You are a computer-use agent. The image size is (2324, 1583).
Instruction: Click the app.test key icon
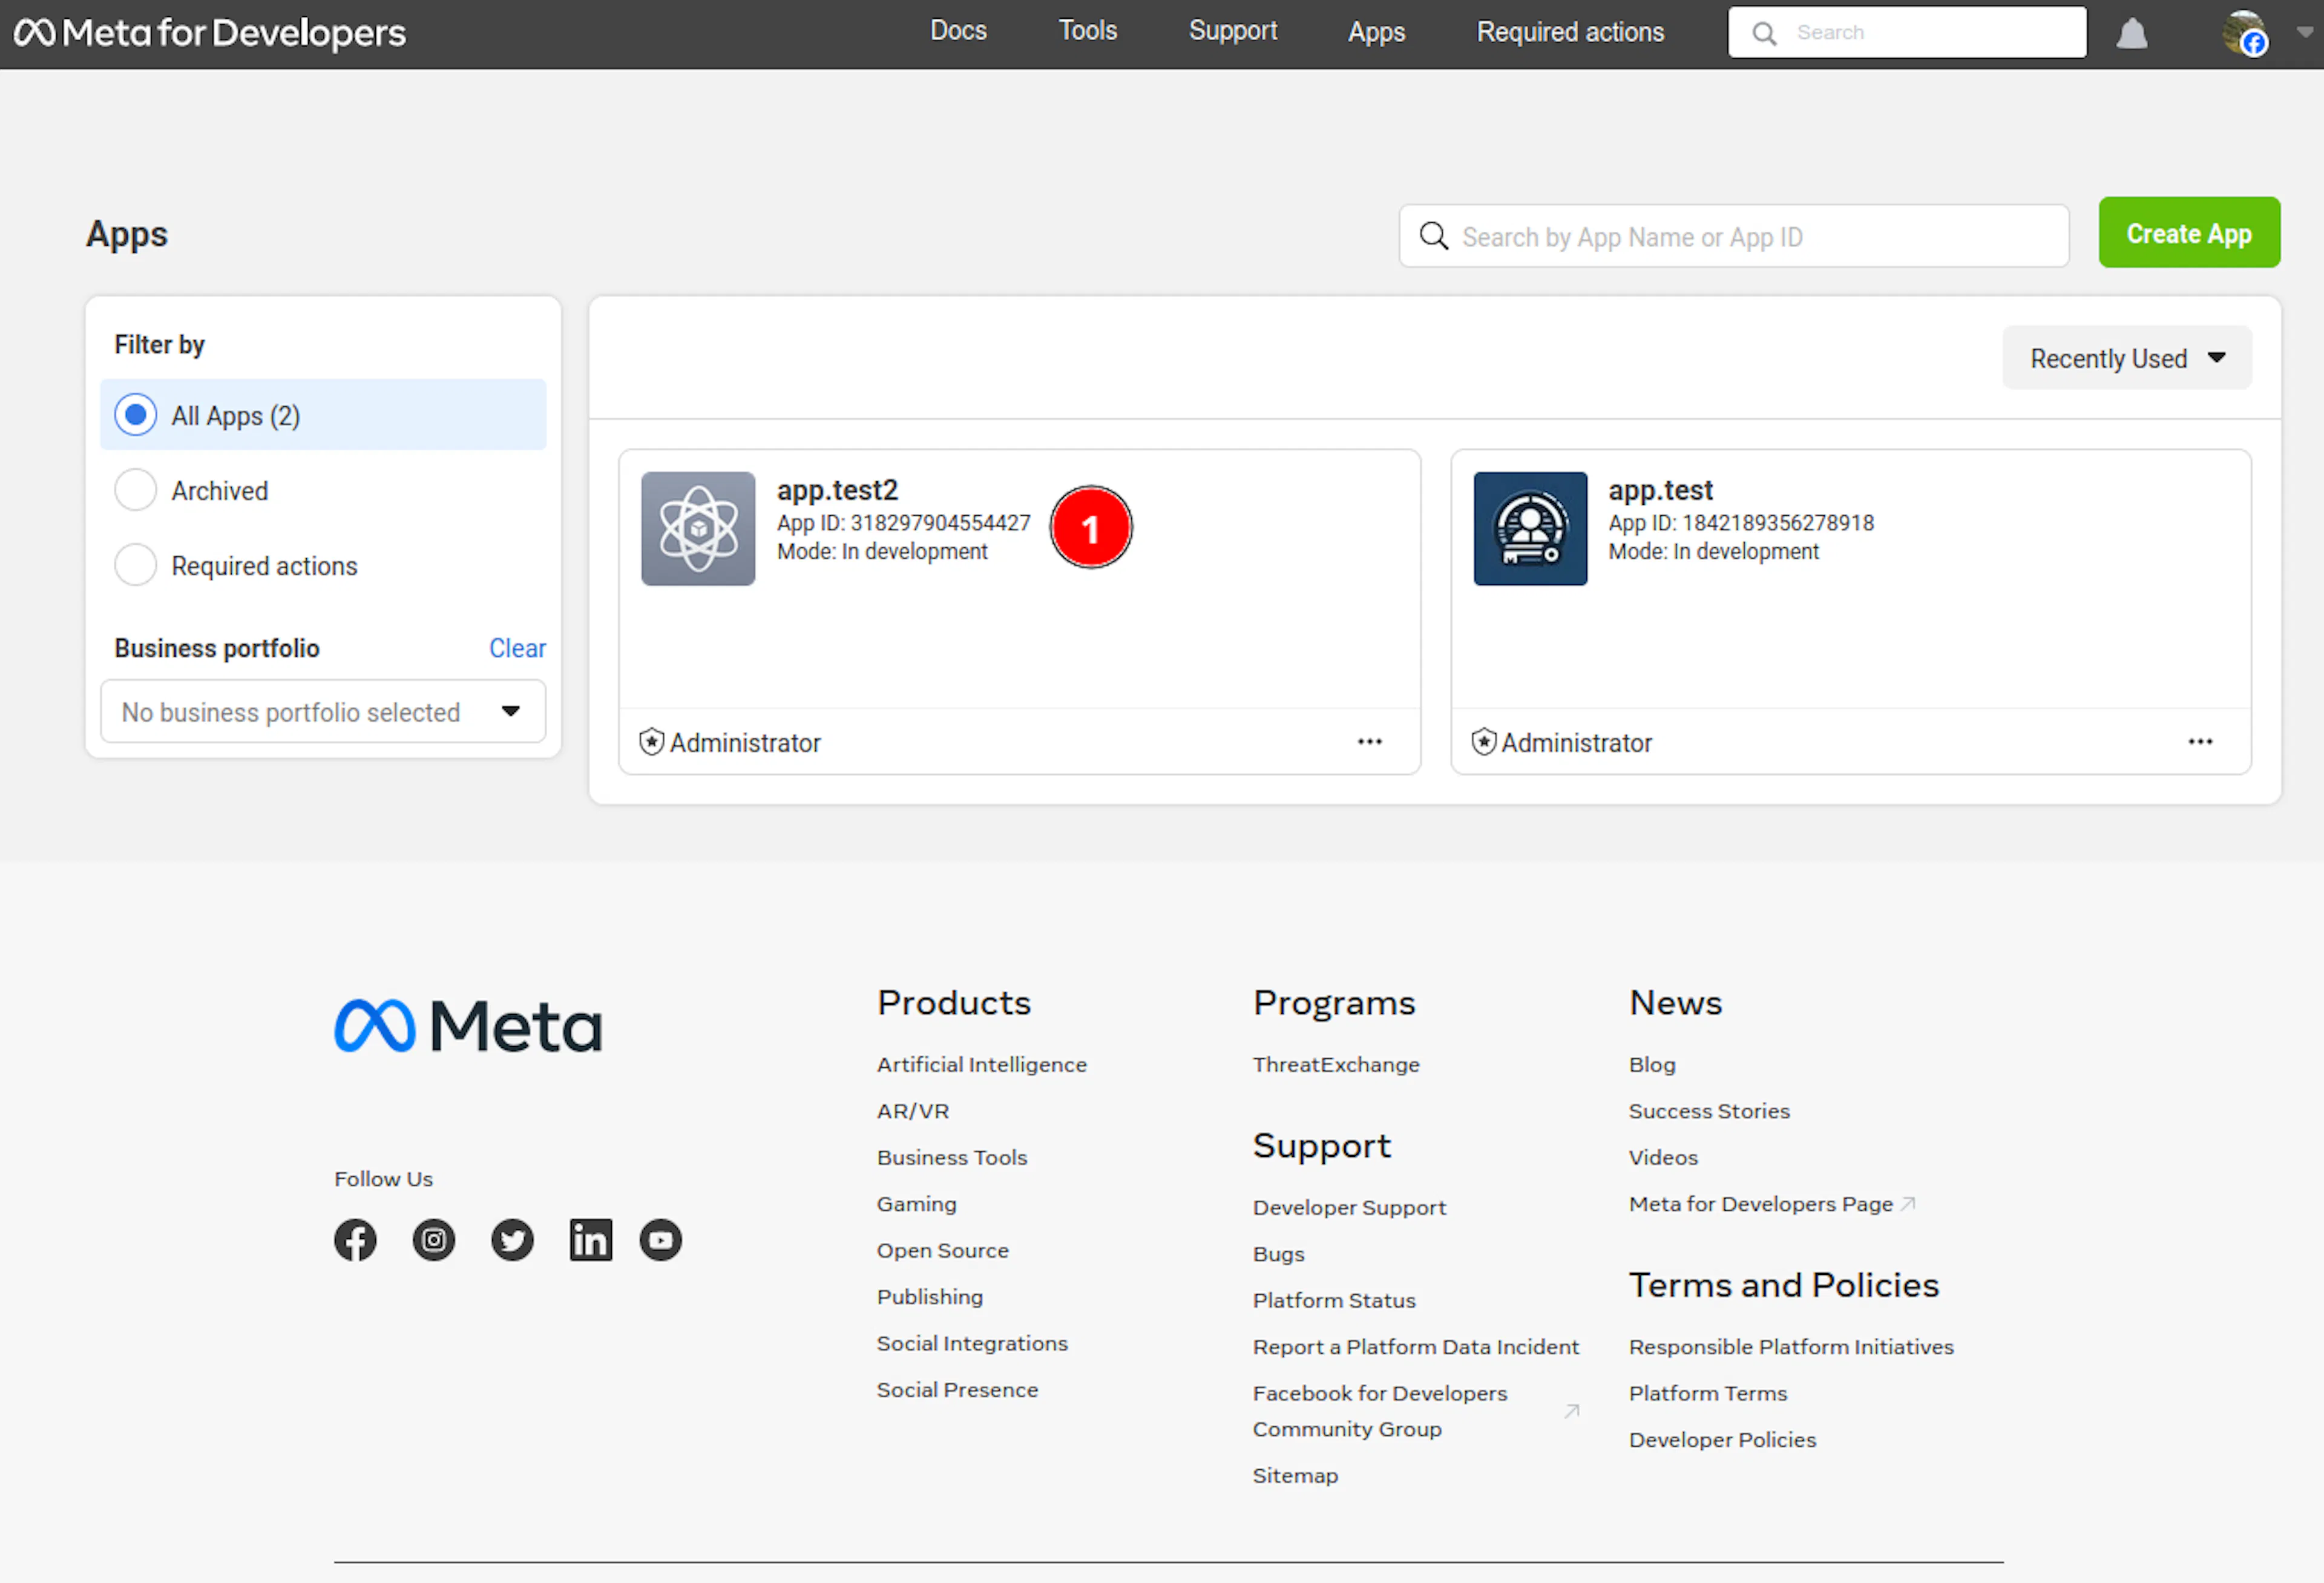coord(1530,528)
